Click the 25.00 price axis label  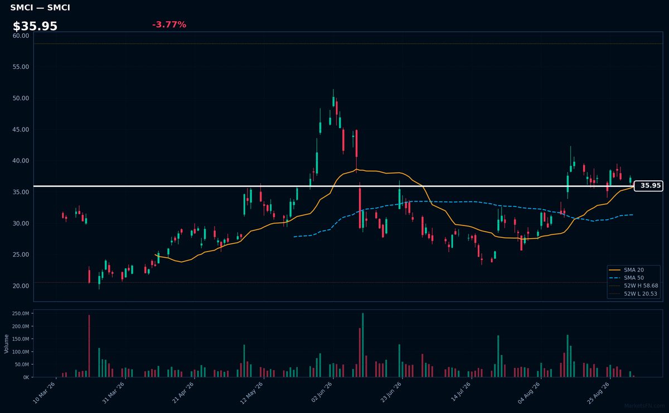point(21,255)
